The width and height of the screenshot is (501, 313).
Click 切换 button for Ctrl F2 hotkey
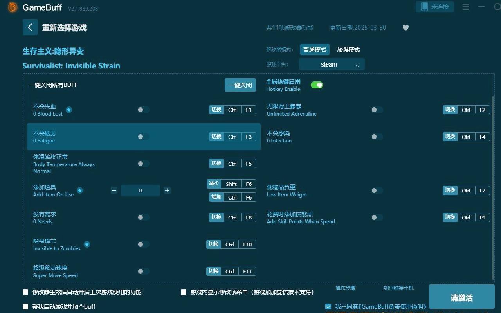coord(450,110)
